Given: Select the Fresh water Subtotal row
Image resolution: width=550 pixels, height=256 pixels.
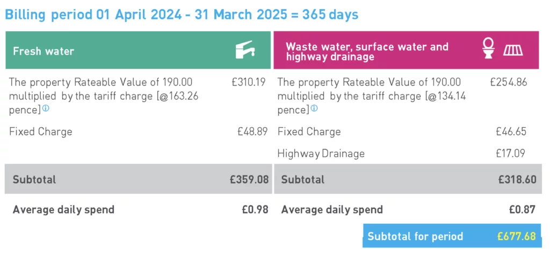Looking at the screenshot, I should pyautogui.click(x=138, y=179).
